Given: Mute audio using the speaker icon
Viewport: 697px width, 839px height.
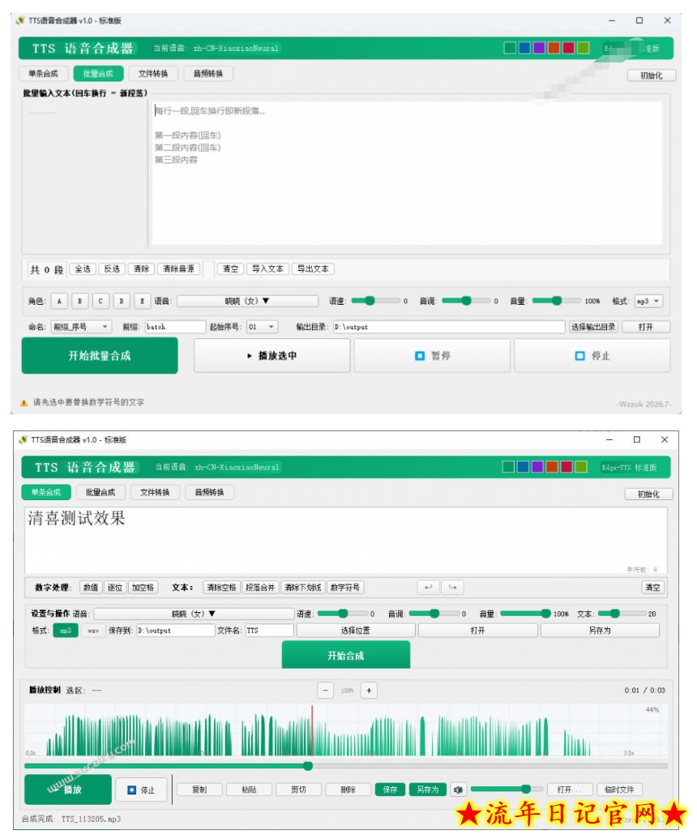Looking at the screenshot, I should coord(458,790).
